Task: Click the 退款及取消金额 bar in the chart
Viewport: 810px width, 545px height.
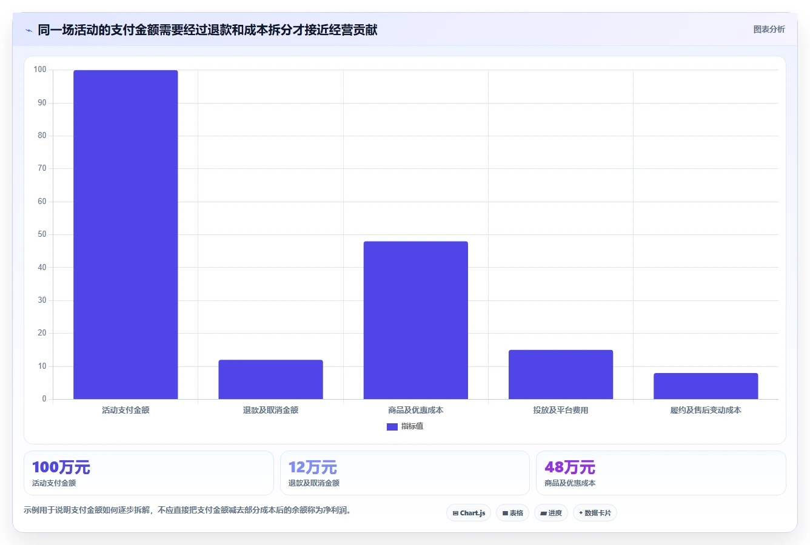Action: tap(270, 379)
